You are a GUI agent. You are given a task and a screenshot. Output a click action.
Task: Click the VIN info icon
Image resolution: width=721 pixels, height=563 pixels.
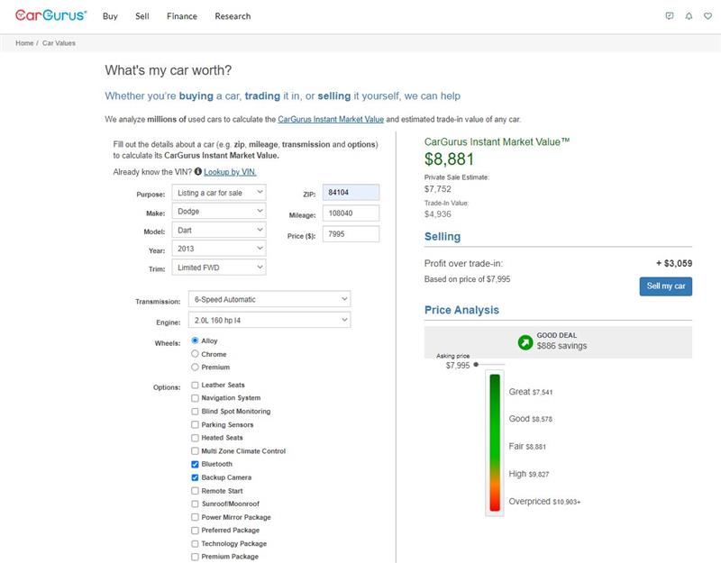pyautogui.click(x=197, y=171)
